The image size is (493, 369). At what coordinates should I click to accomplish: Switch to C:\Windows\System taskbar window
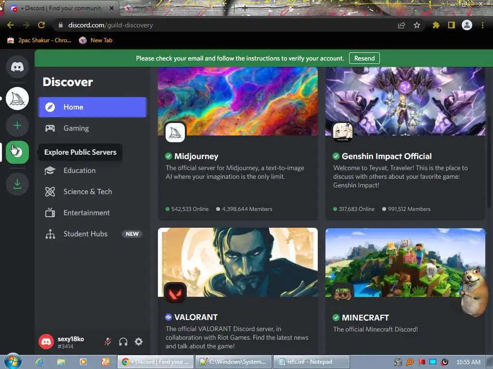(234, 362)
